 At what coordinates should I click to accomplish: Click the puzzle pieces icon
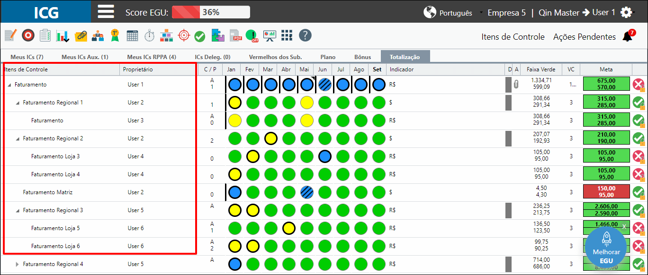click(218, 35)
